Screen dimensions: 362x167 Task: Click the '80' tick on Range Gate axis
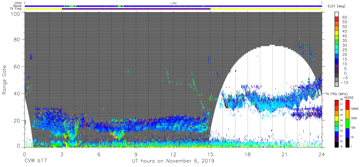click(x=17, y=39)
